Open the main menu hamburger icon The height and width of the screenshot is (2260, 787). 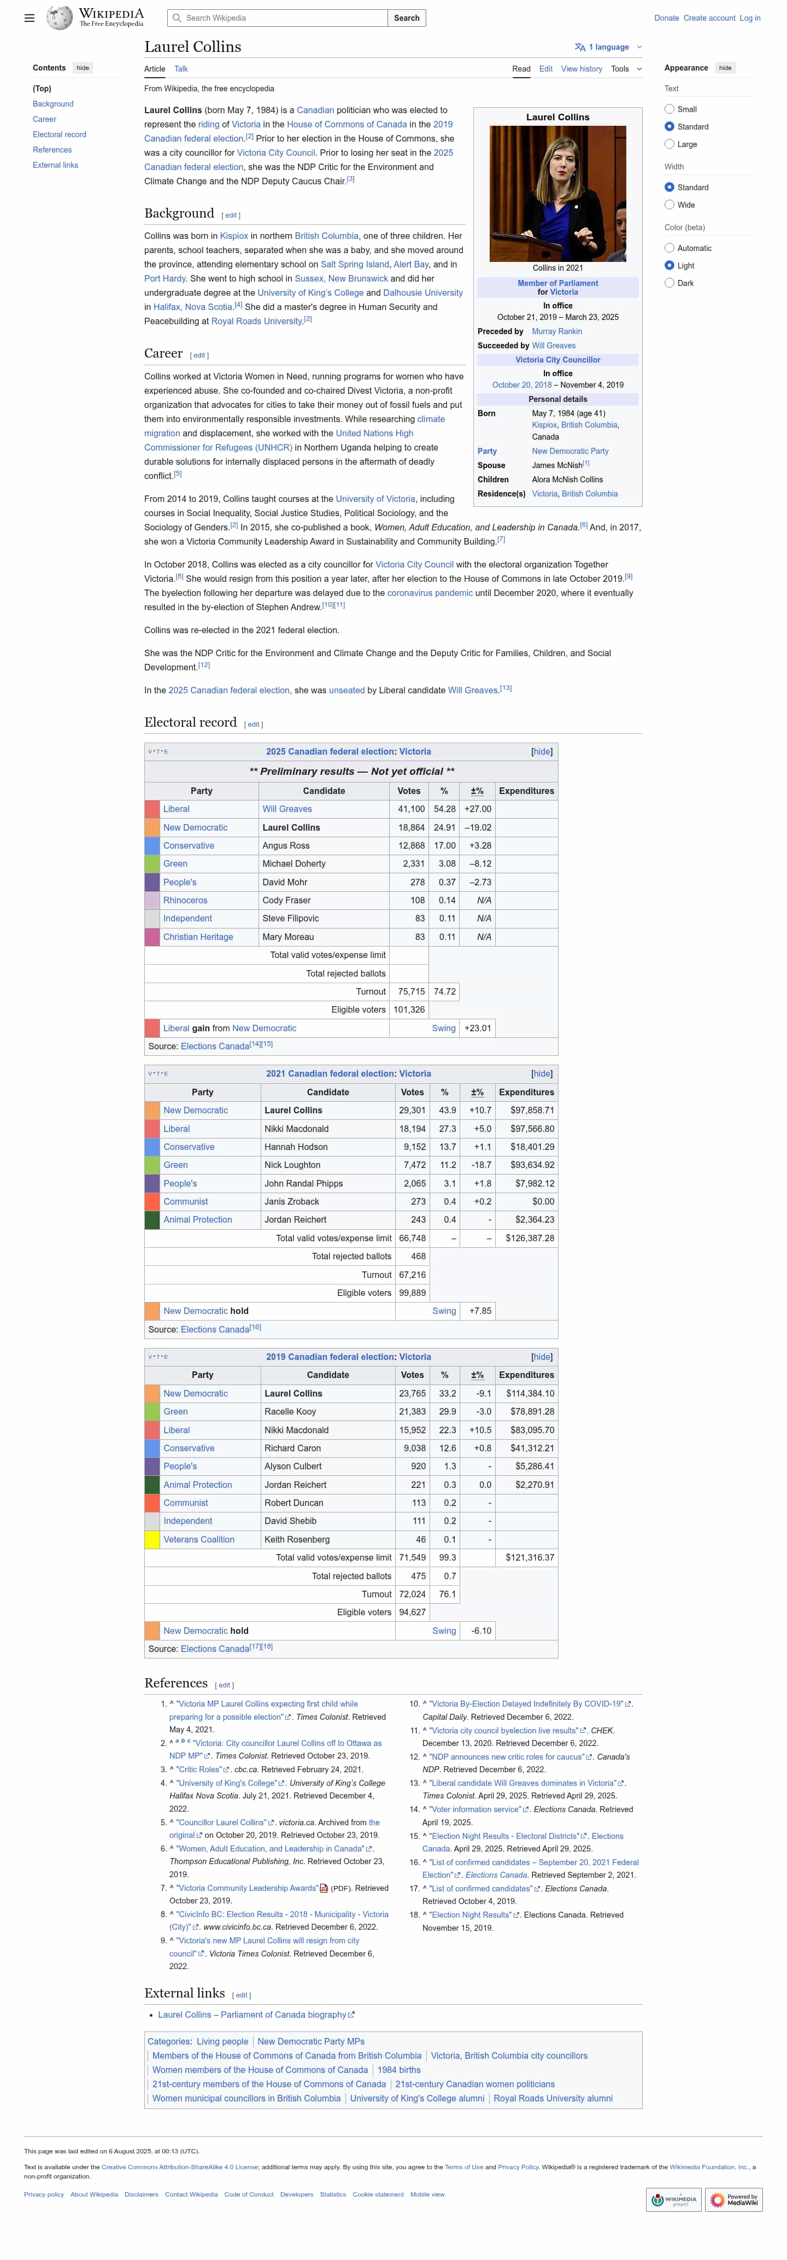click(x=29, y=17)
